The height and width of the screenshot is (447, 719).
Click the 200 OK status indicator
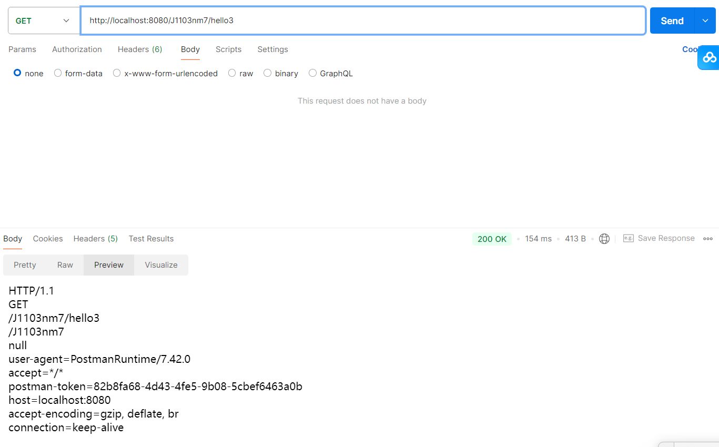(x=491, y=238)
